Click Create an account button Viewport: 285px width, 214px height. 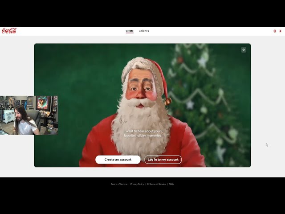(118, 160)
